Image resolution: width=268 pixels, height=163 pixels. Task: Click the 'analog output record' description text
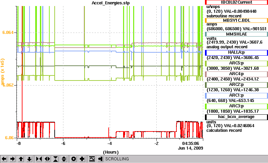227,47
